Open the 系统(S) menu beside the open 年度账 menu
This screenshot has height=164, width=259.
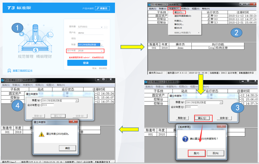click(153, 8)
